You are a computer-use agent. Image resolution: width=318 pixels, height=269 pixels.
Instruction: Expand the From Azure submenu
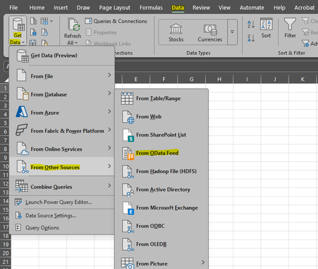pyautogui.click(x=62, y=113)
